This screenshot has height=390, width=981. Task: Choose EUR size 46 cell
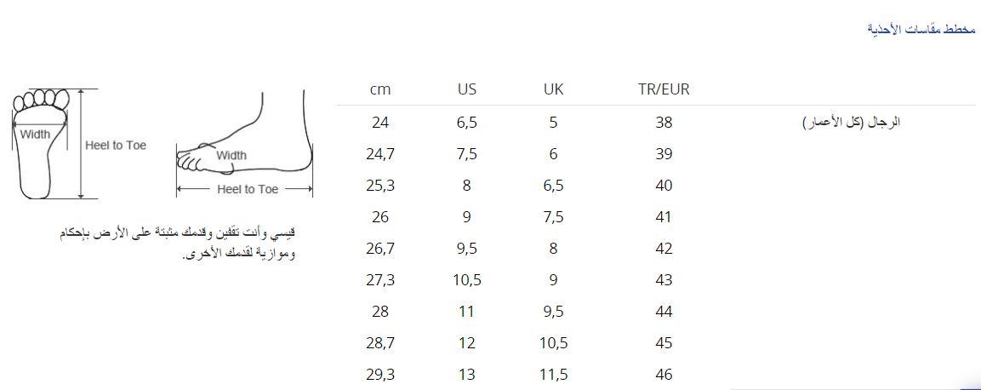click(664, 375)
